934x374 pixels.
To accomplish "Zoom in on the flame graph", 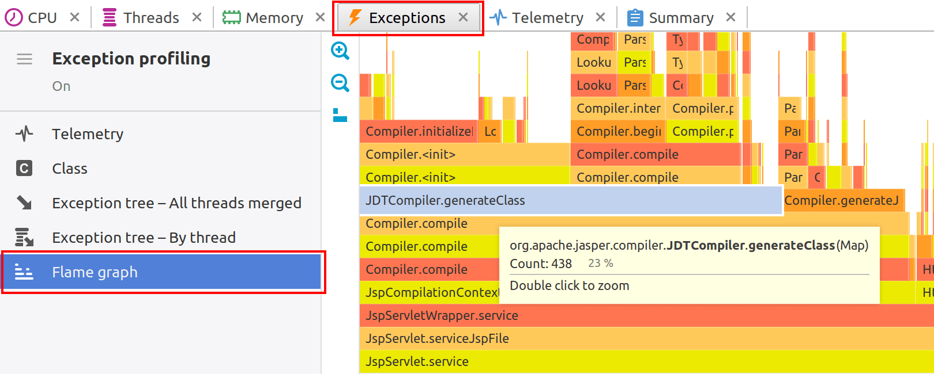I will 340,51.
